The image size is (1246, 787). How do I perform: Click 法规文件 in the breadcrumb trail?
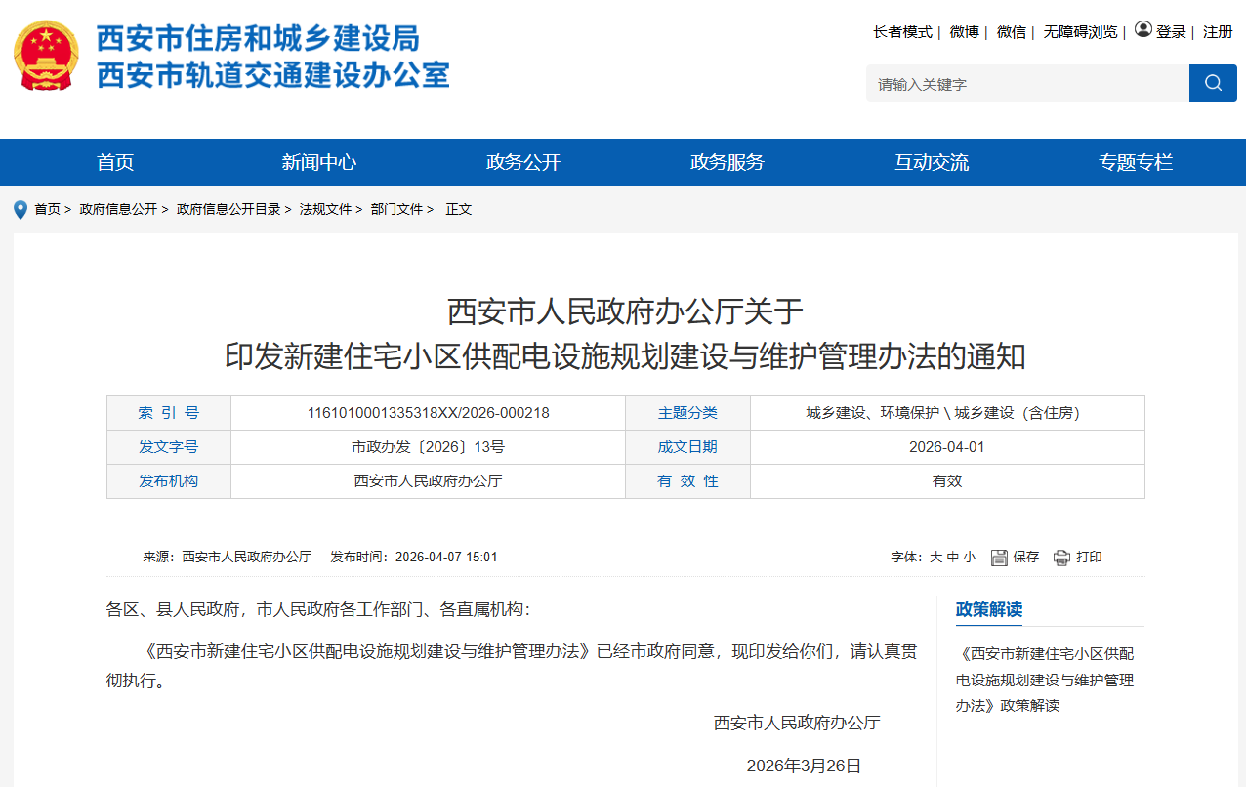[324, 210]
